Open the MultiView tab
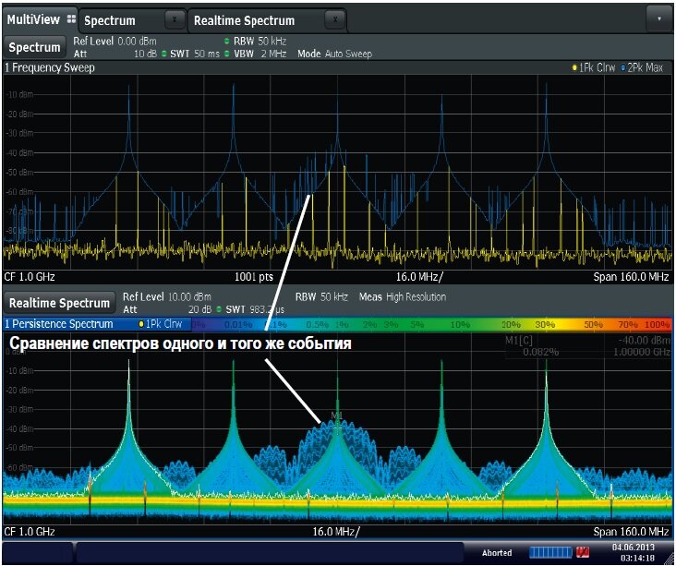 pyautogui.click(x=40, y=19)
